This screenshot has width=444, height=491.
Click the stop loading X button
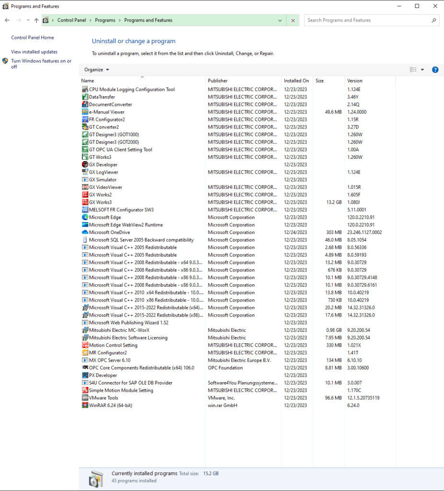pos(293,20)
